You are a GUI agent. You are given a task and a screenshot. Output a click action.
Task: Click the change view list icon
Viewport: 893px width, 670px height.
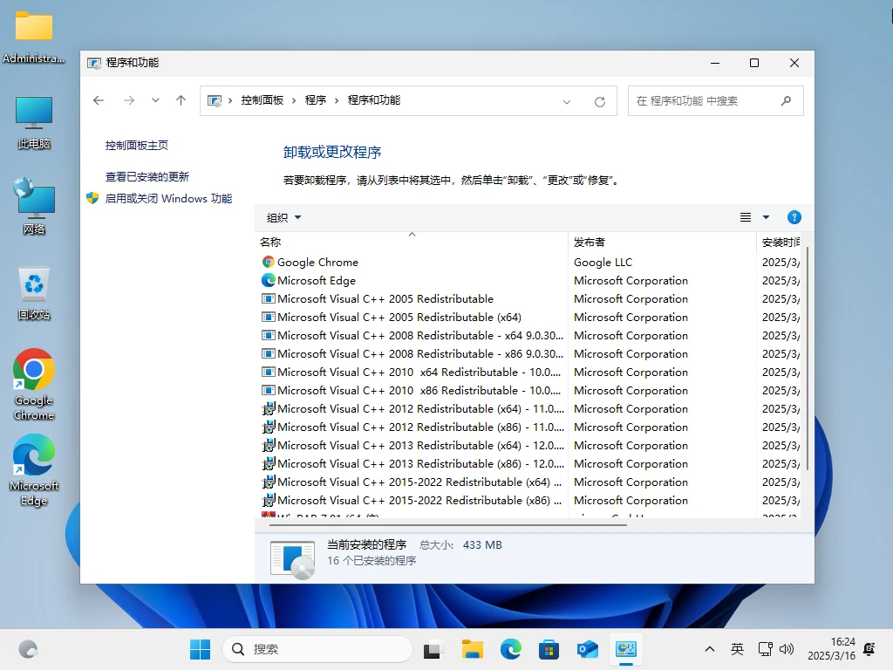746,217
